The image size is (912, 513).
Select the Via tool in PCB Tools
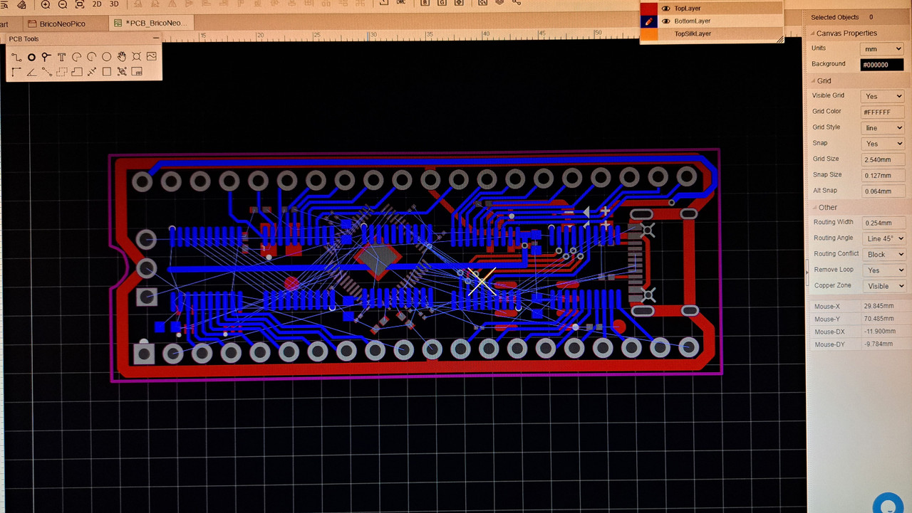pos(46,57)
